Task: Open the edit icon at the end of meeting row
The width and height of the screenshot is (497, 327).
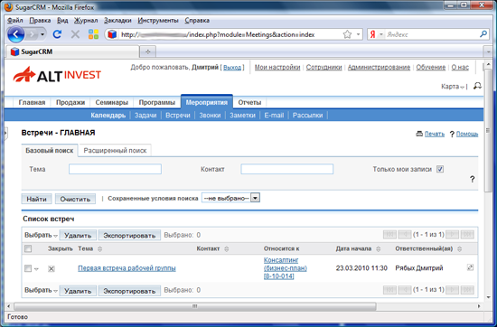Action: click(470, 267)
